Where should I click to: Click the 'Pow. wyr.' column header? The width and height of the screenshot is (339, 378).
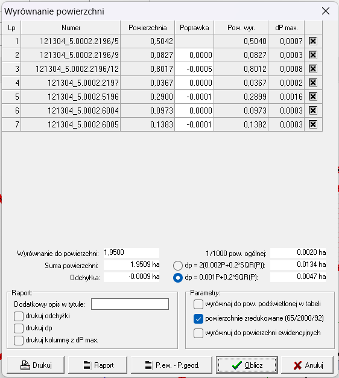click(241, 28)
